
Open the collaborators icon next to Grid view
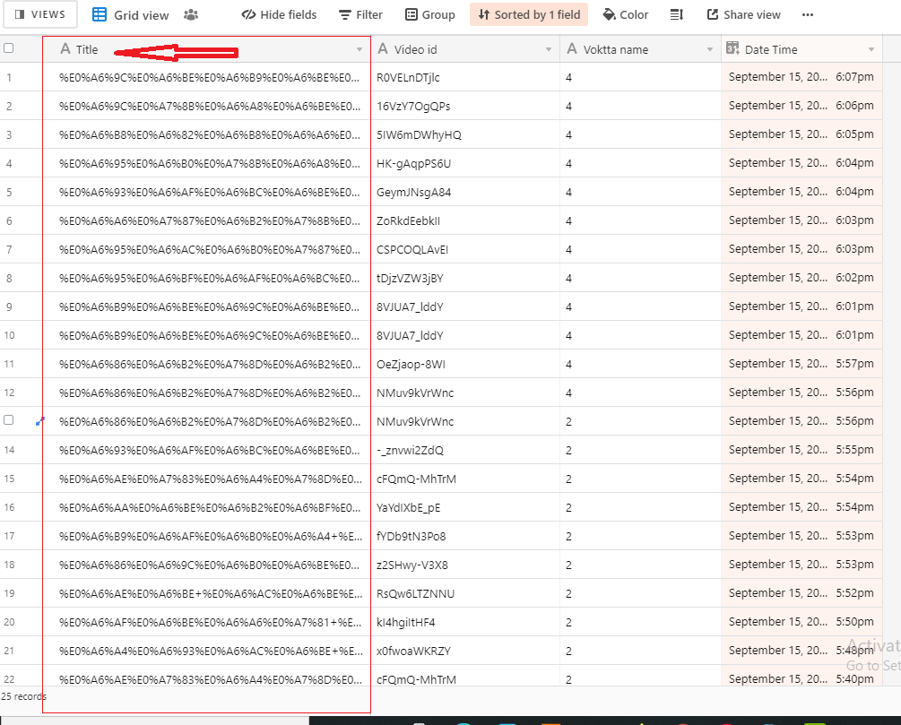tap(192, 14)
